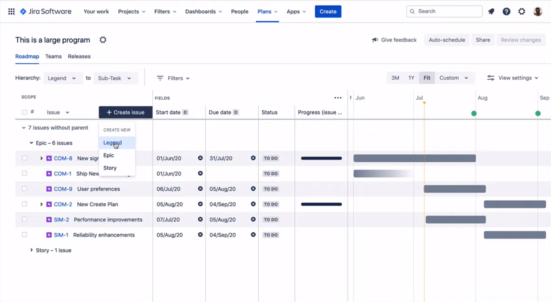Click your profile avatar

(537, 11)
